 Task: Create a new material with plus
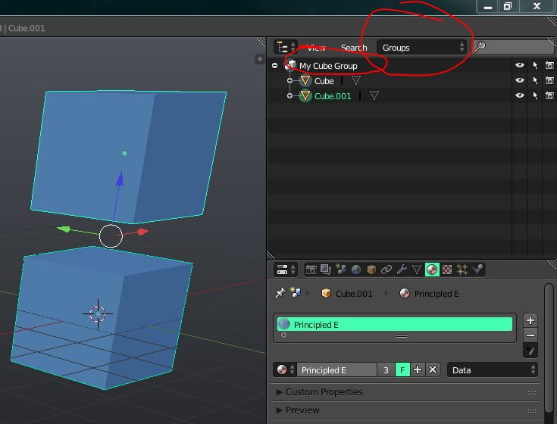click(x=418, y=369)
